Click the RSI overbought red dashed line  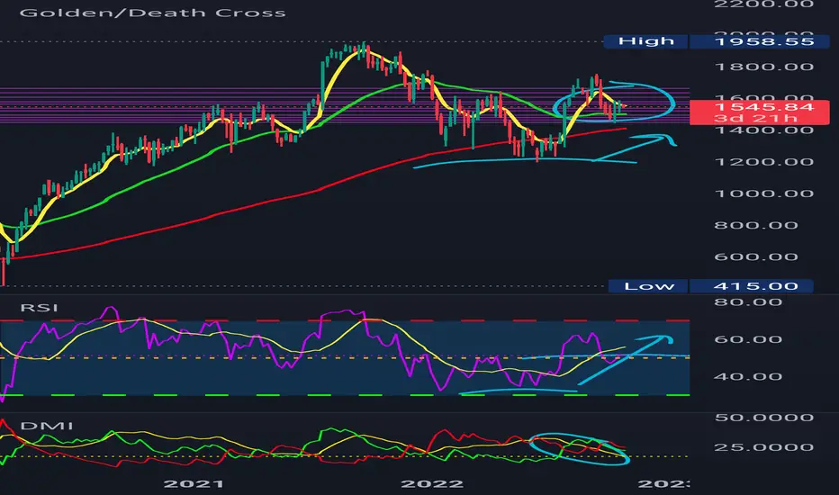click(345, 320)
